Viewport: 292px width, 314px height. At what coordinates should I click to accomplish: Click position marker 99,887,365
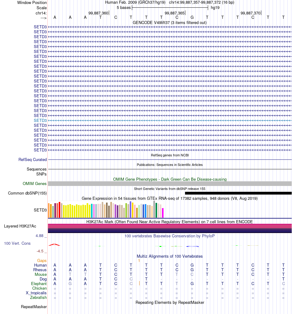(x=174, y=13)
